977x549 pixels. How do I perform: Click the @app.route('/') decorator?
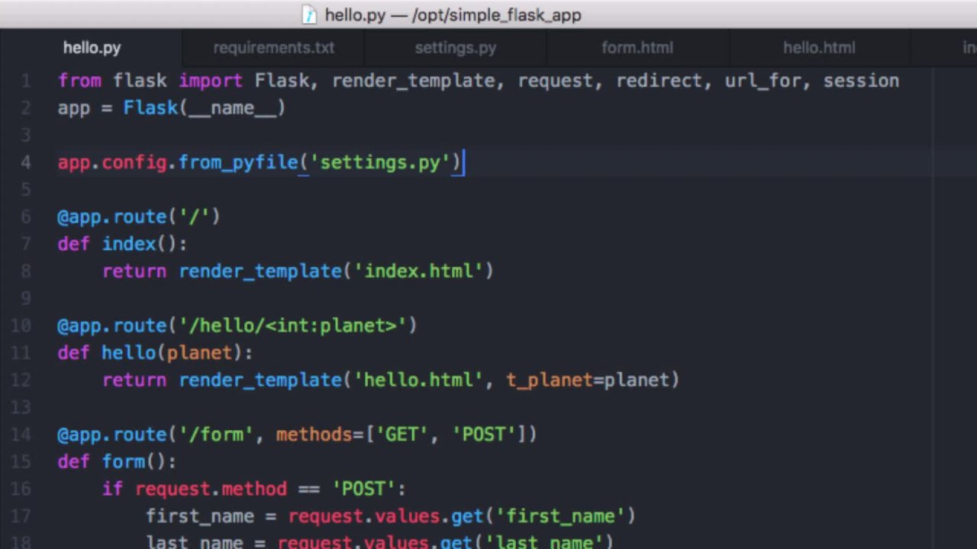click(137, 217)
